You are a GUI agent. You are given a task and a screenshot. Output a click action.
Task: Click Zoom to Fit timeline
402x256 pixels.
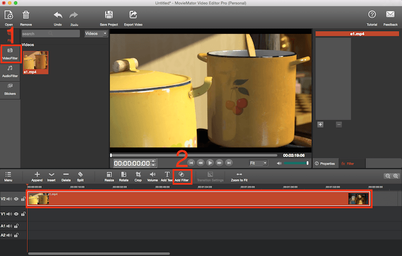point(239,177)
